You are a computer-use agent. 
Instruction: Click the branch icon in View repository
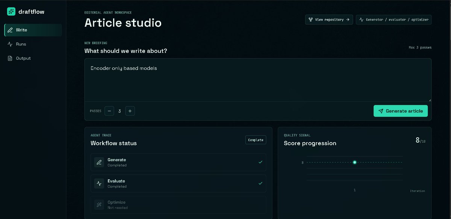311,19
